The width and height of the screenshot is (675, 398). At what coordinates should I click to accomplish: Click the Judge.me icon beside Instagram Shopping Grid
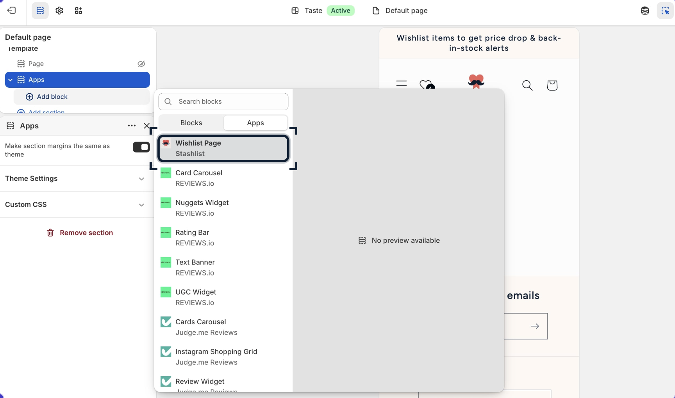(166, 352)
